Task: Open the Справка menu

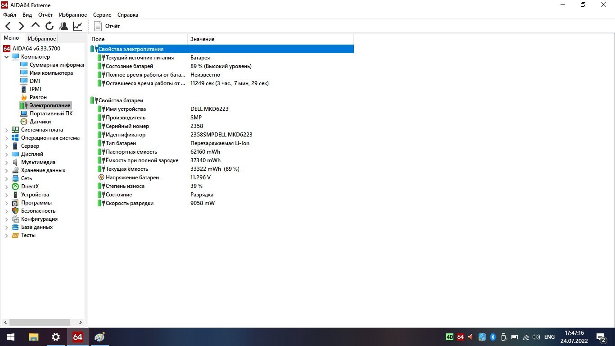Action: pos(127,15)
